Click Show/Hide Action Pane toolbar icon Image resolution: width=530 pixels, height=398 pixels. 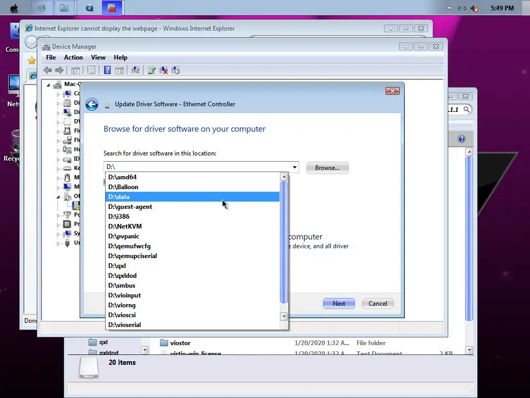(x=120, y=70)
